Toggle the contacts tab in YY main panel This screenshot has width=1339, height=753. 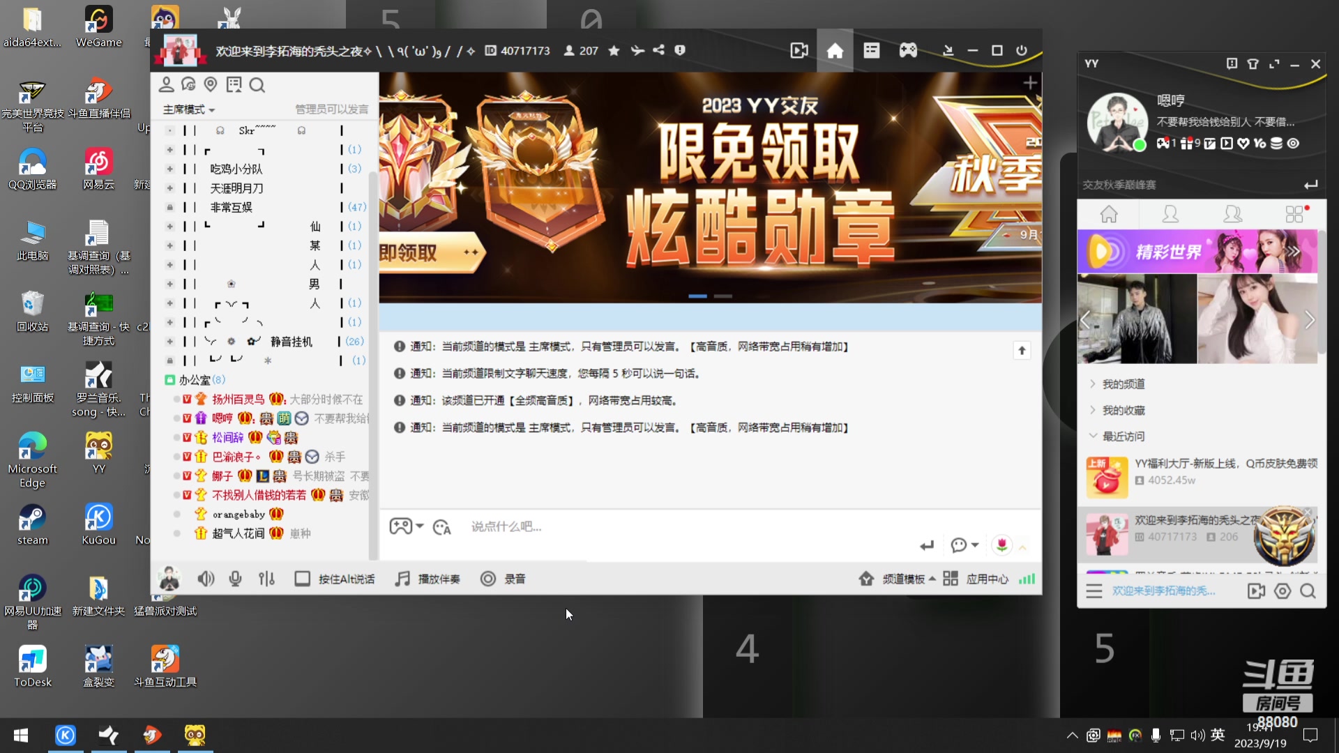coord(1170,214)
